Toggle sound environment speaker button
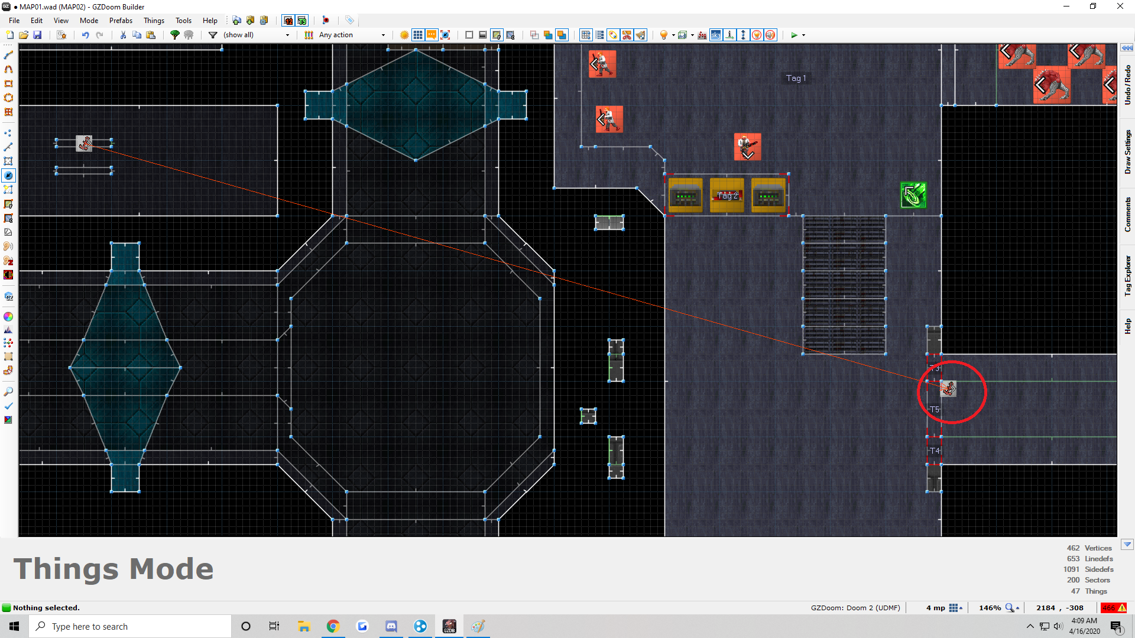Screen dimensions: 1135x638 (770, 35)
